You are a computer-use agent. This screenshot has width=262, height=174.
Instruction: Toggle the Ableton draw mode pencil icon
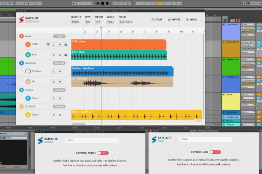[x=244, y=3]
